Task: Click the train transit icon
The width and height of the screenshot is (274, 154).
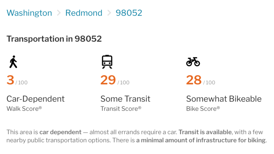Action: click(107, 62)
